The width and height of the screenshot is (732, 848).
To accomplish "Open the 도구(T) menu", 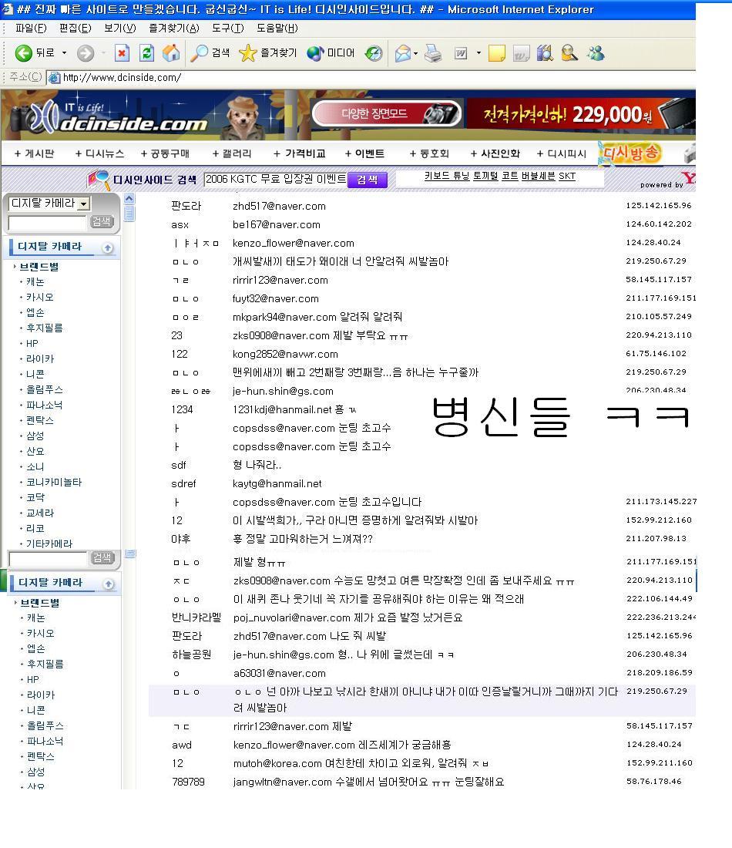I will (227, 28).
